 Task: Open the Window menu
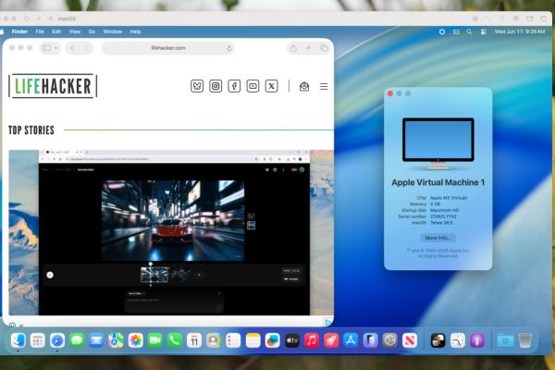coord(113,31)
